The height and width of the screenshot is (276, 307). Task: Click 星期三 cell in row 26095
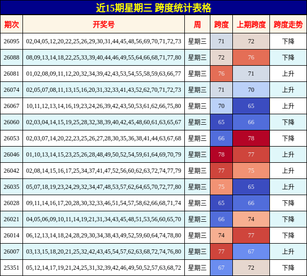click(197, 41)
